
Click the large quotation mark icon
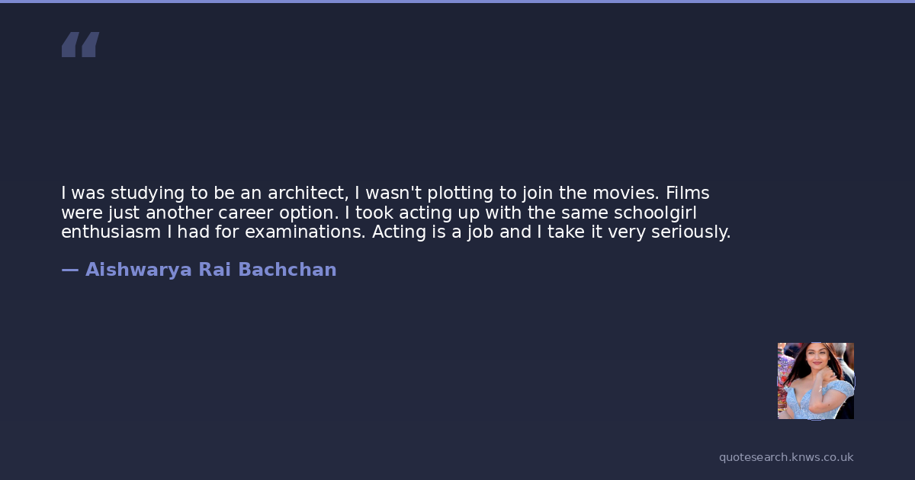tap(80, 45)
